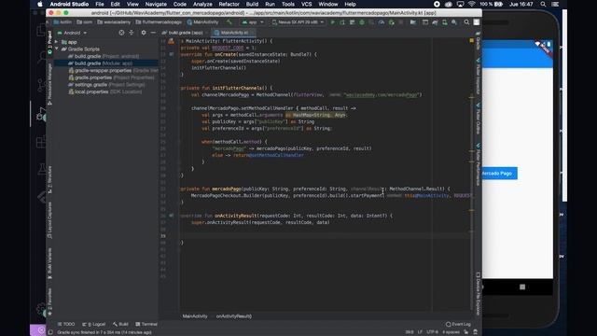
Task: Click Collapse All icon in Project panel header
Action: (132, 33)
